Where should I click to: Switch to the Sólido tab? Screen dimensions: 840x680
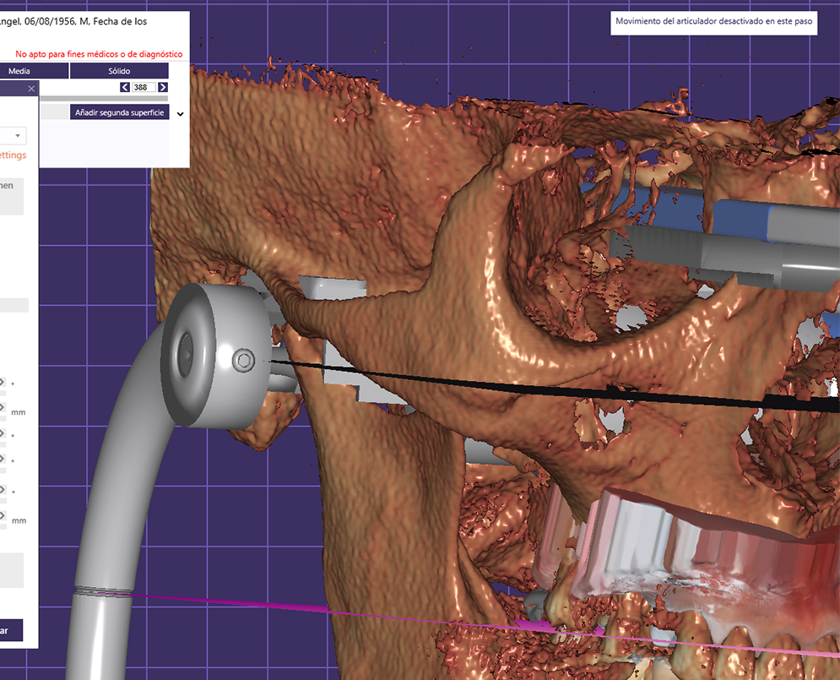click(118, 70)
